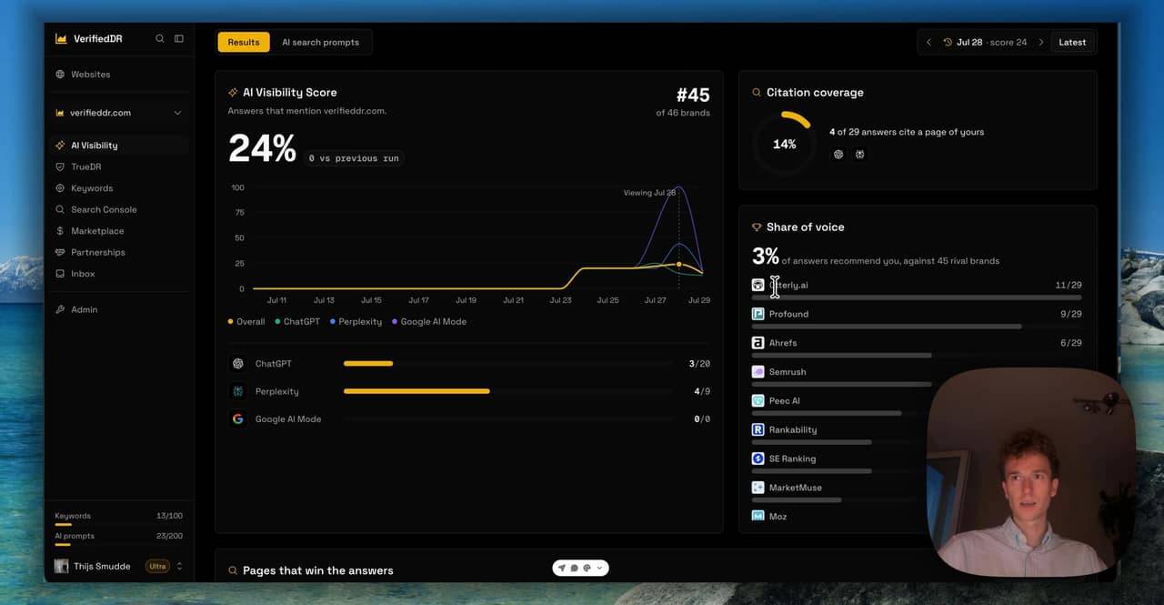
Task: Click the Ultra plan badge
Action: pyautogui.click(x=157, y=566)
